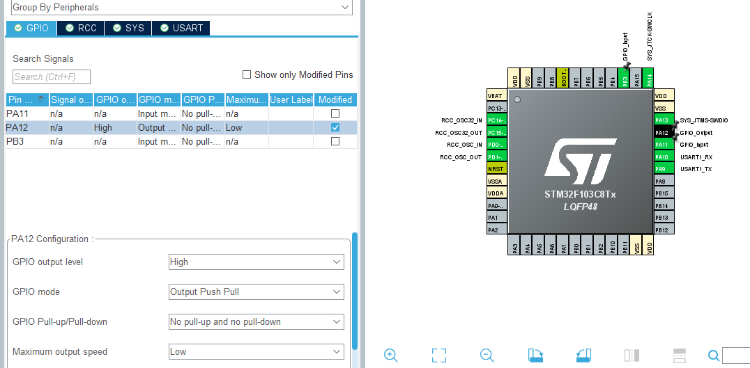Select the PA15 pin on the chip
750x368 pixels.
point(636,77)
